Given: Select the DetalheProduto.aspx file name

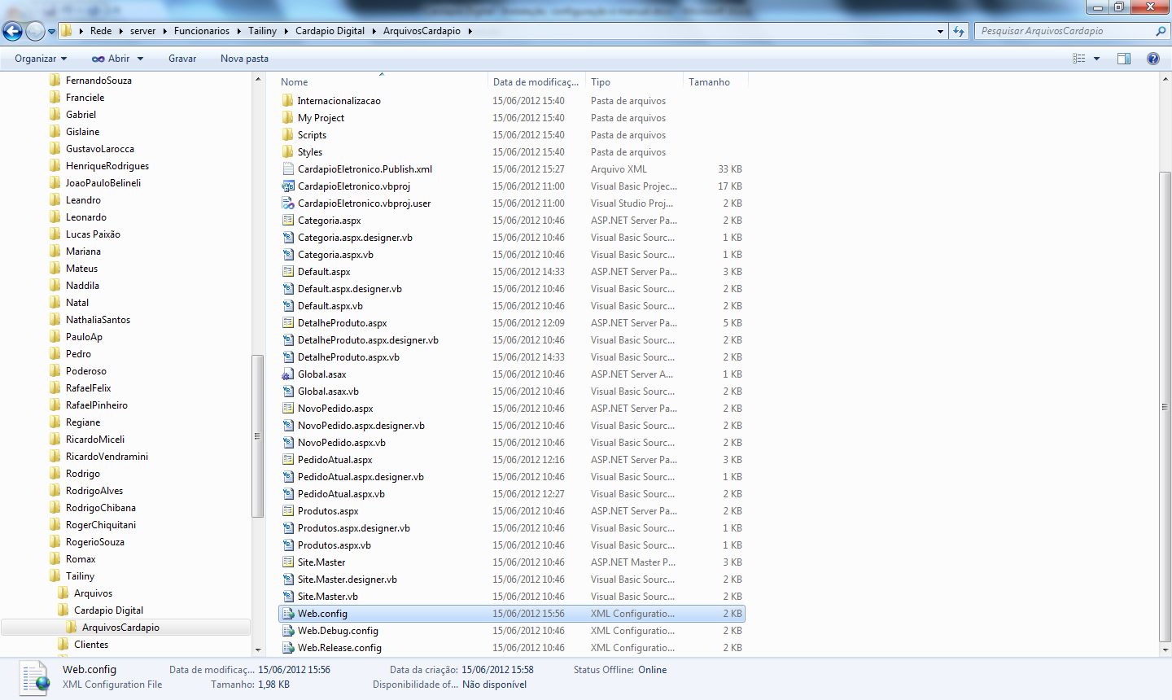Looking at the screenshot, I should 342,323.
